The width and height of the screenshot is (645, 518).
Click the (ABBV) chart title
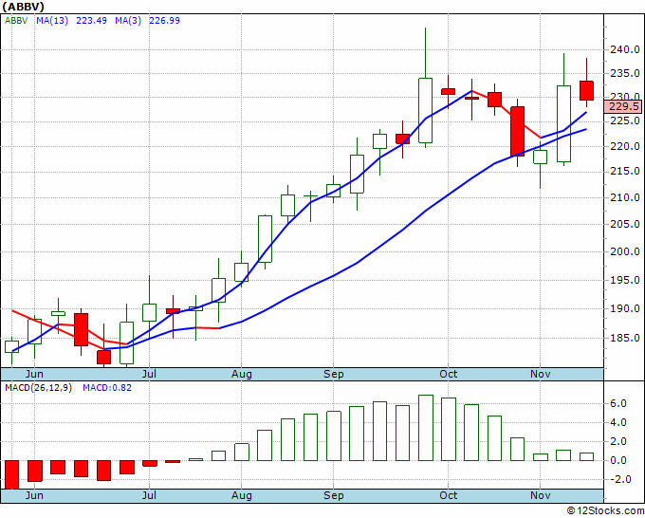coord(23,7)
